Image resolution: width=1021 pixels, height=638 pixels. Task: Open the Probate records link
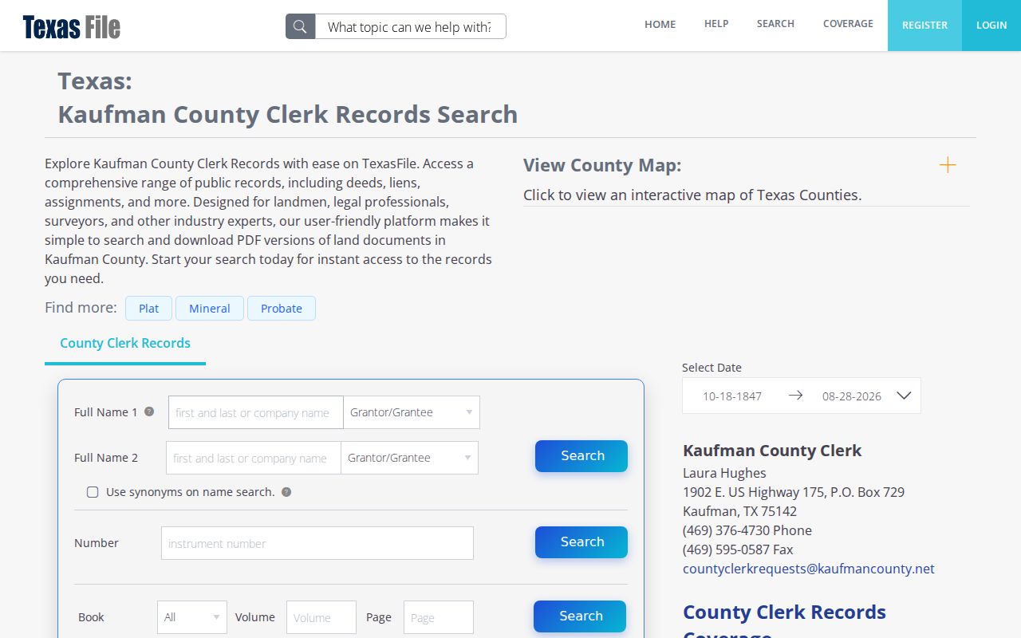(x=282, y=309)
